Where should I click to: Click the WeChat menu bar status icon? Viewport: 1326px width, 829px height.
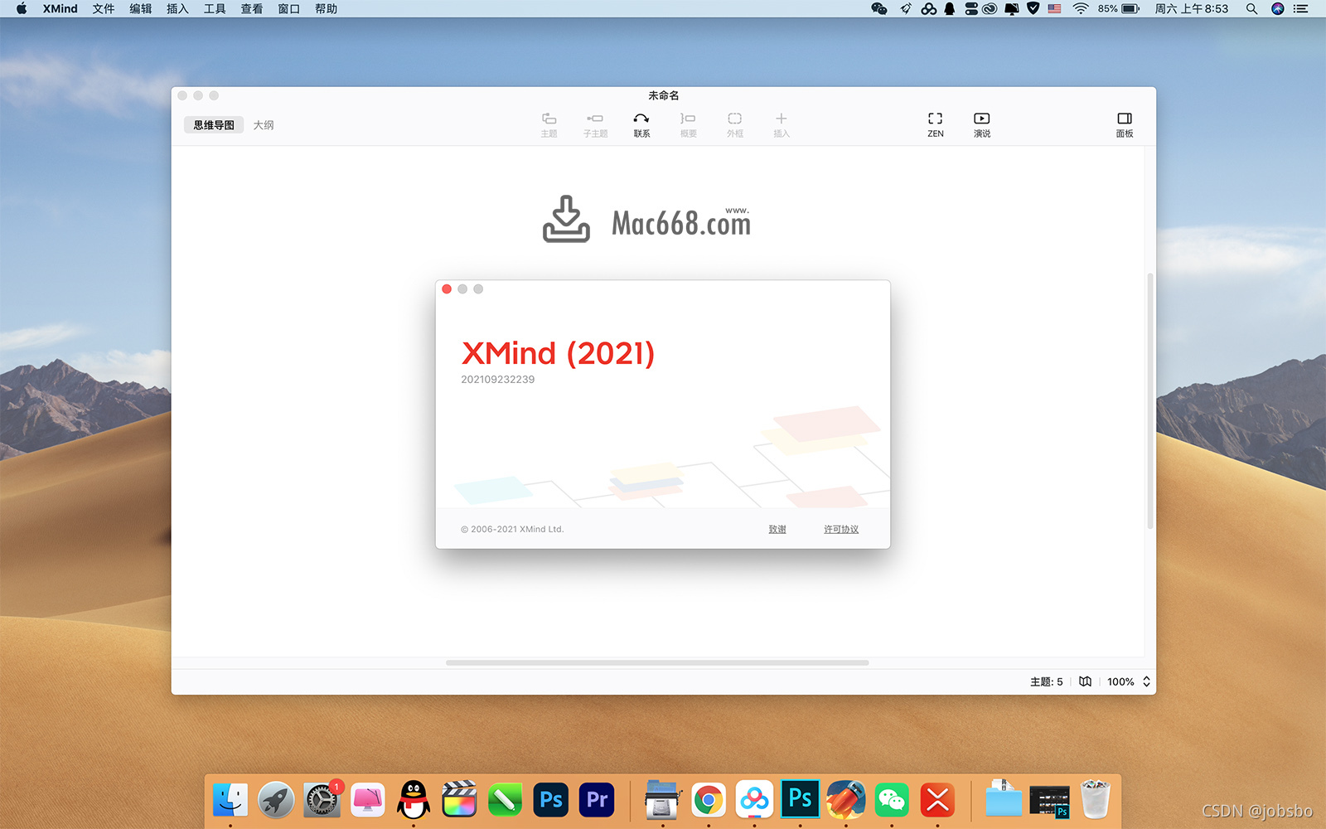[x=879, y=8]
